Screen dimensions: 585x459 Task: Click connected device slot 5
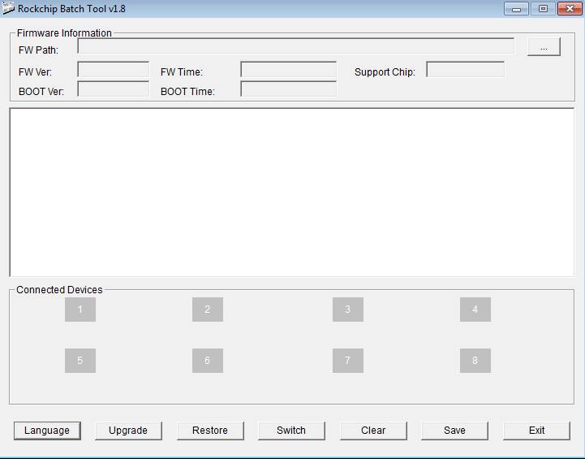click(80, 361)
